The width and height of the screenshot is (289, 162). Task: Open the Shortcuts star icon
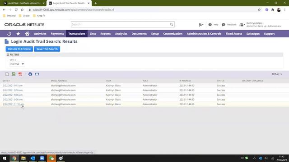tap(18, 34)
